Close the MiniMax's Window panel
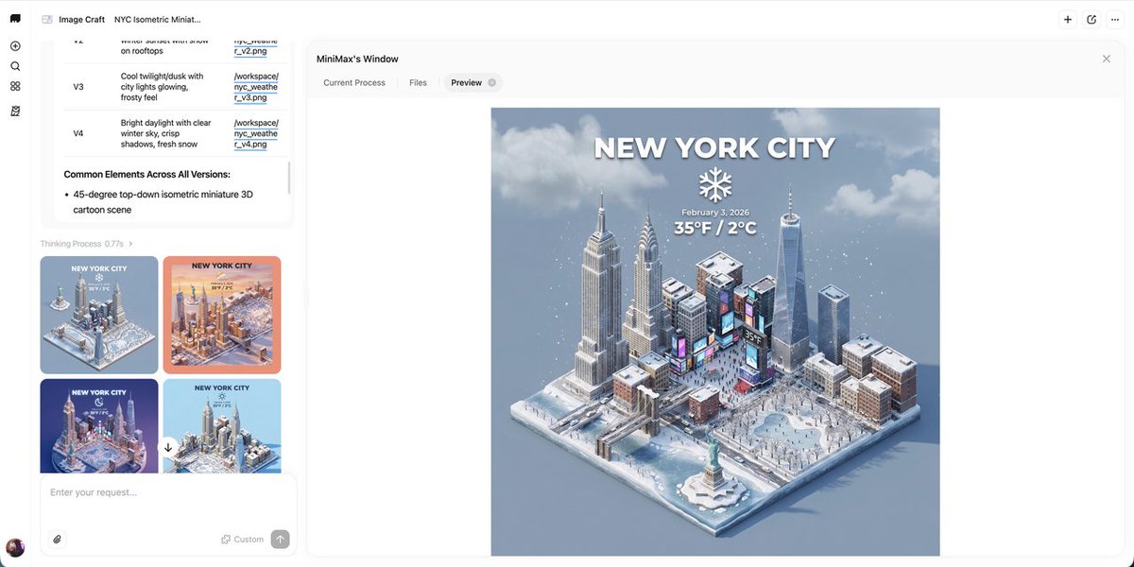Image resolution: width=1134 pixels, height=567 pixels. pos(1107,59)
